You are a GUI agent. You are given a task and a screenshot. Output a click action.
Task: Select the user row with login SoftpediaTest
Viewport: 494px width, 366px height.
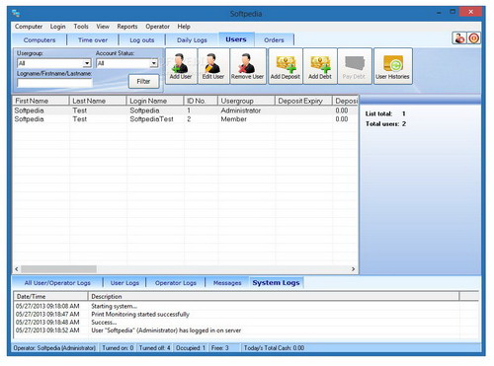(x=186, y=119)
